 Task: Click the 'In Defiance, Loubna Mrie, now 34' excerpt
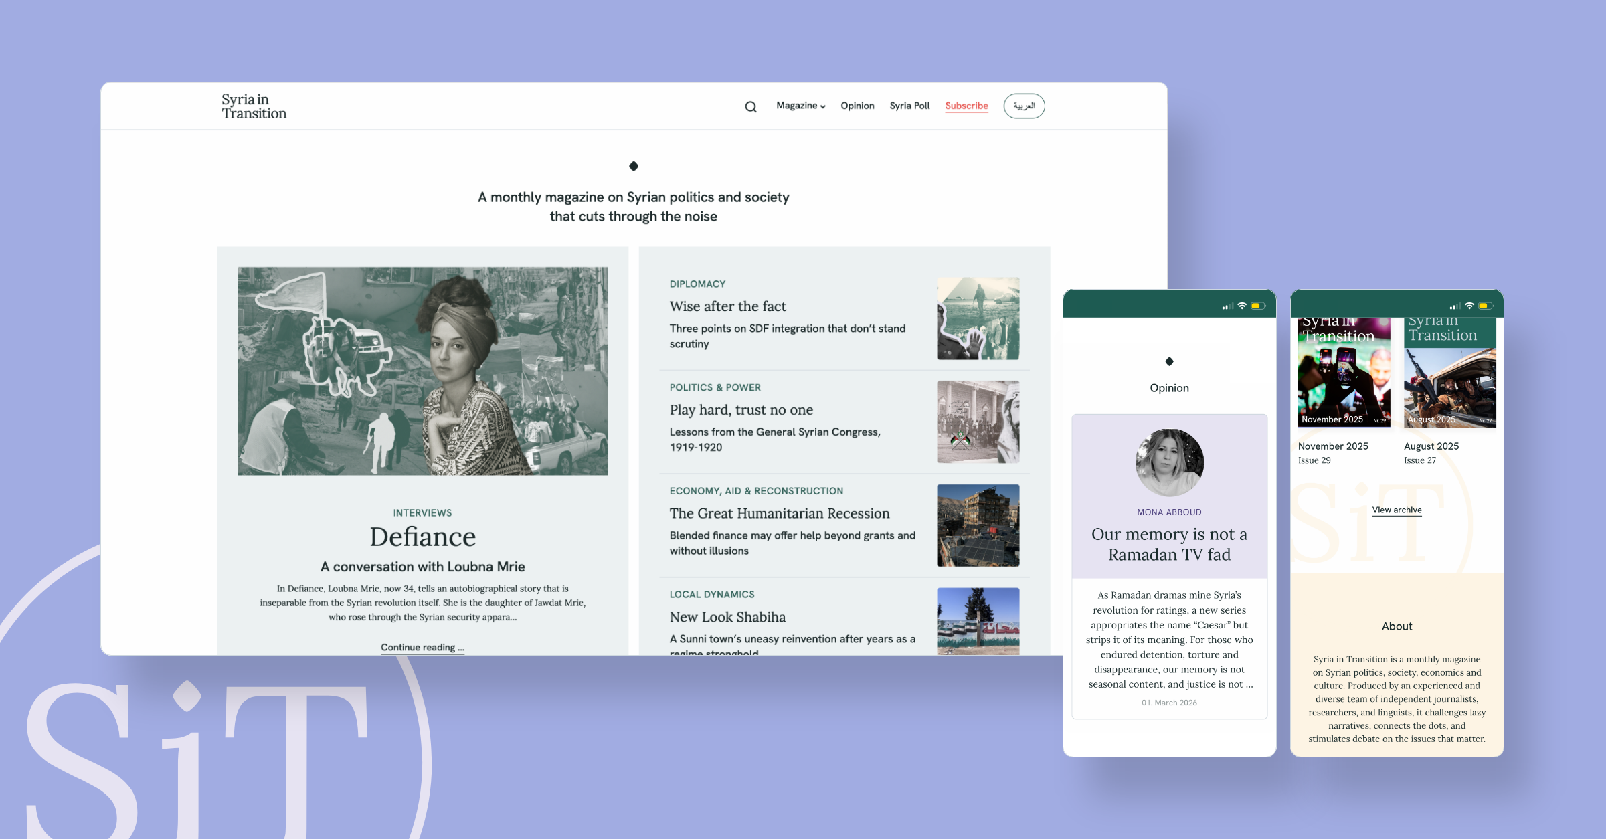(x=423, y=603)
